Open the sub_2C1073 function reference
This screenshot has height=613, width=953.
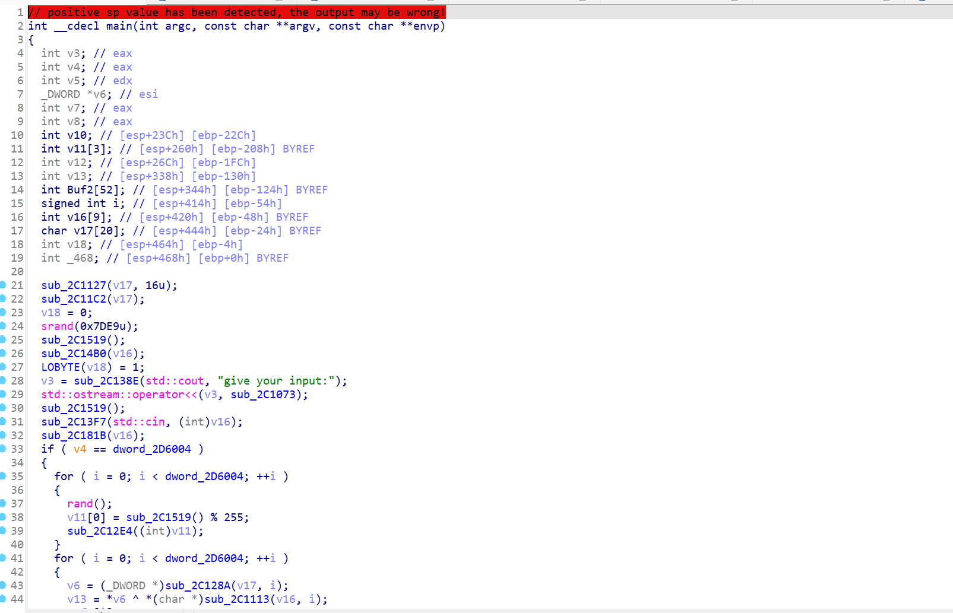[263, 395]
